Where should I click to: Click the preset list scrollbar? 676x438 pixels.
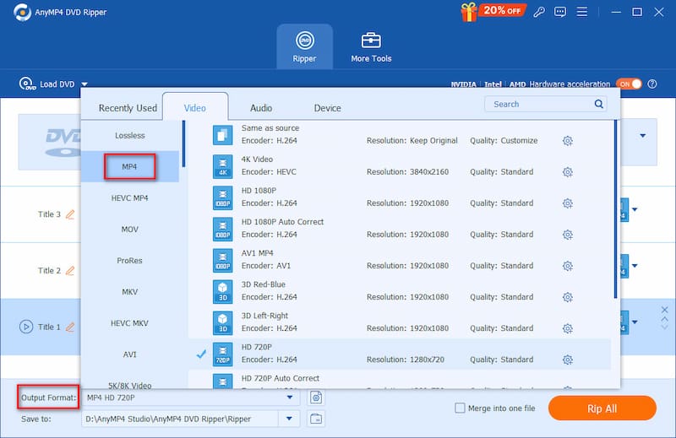pyautogui.click(x=615, y=209)
